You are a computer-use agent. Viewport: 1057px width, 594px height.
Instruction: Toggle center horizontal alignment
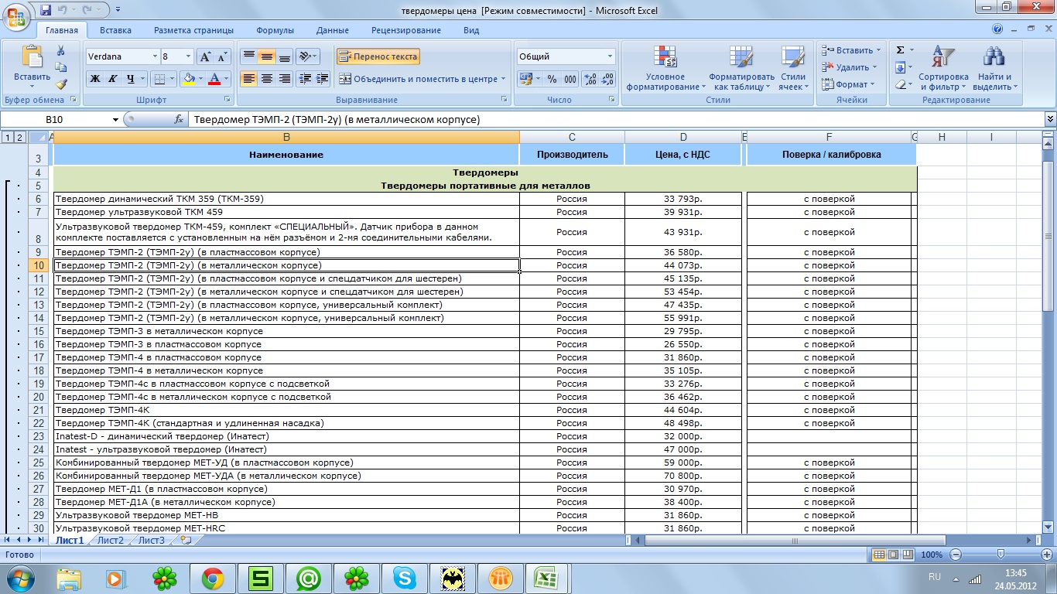point(267,79)
